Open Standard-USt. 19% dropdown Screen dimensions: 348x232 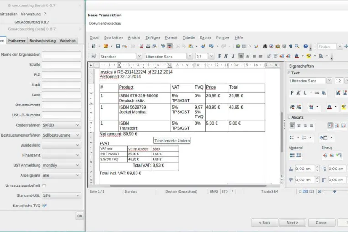point(61,195)
